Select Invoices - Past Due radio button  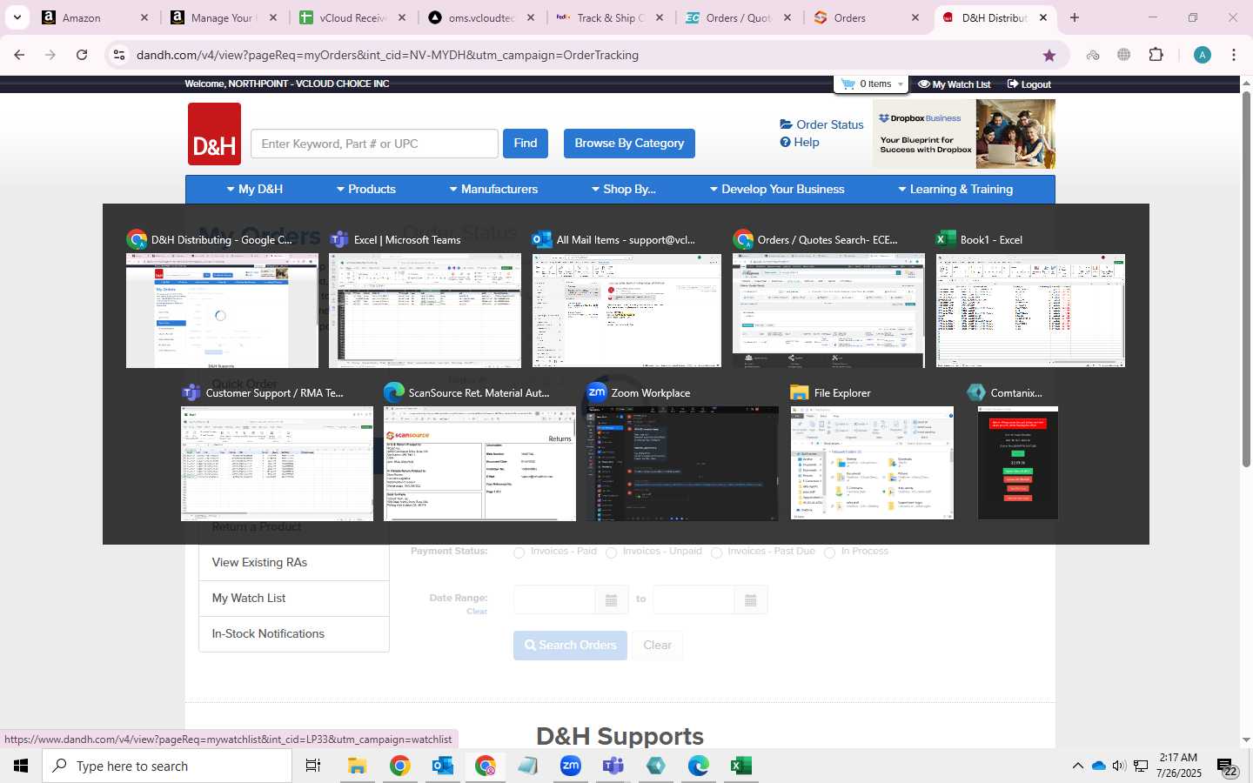[x=717, y=552]
